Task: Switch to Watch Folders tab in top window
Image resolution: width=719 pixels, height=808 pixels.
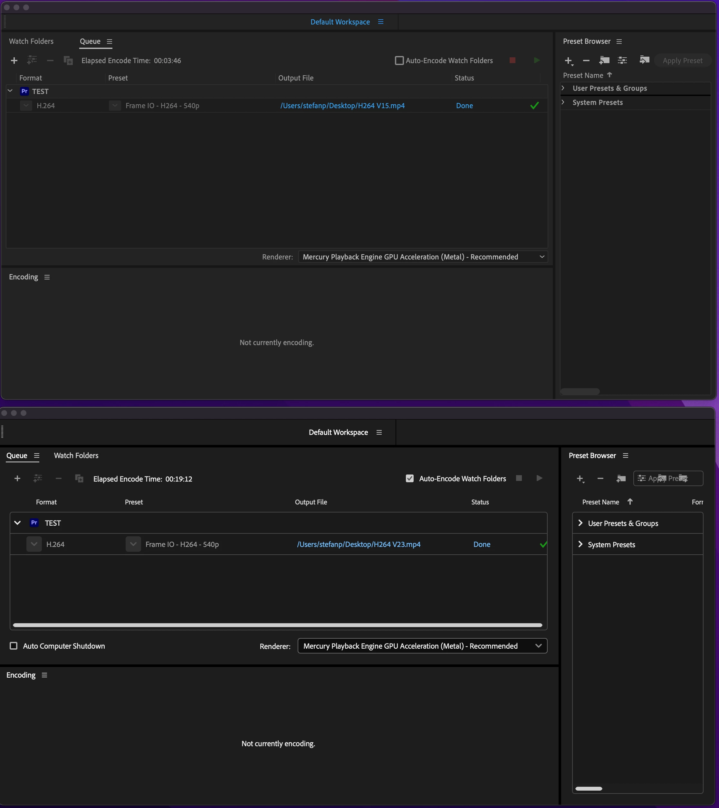Action: (x=31, y=42)
